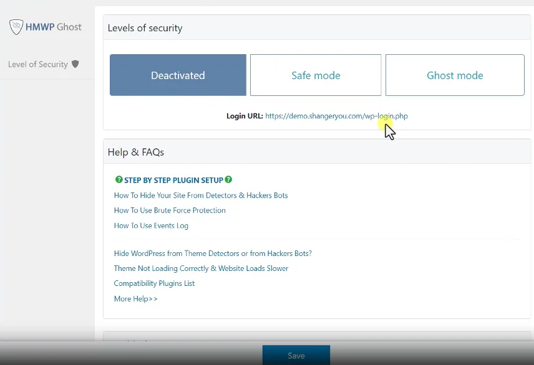Open the STEP BY STEP PLUGIN SETUP guide
The width and height of the screenshot is (534, 365).
click(173, 179)
